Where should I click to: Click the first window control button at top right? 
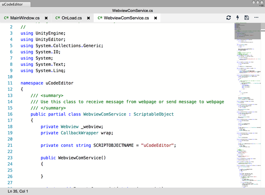[254, 2]
